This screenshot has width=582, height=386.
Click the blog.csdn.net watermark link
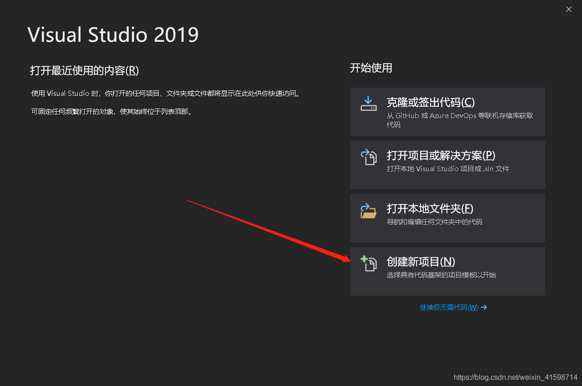point(516,377)
